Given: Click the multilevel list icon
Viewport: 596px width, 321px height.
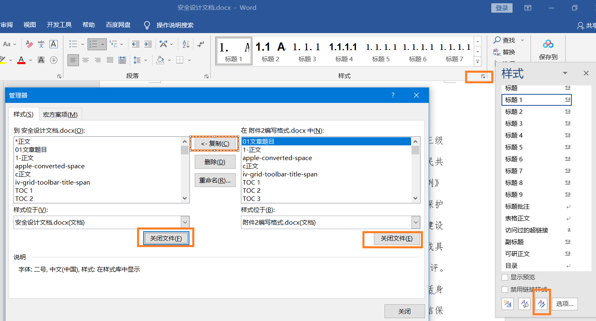Looking at the screenshot, I should click(x=114, y=44).
